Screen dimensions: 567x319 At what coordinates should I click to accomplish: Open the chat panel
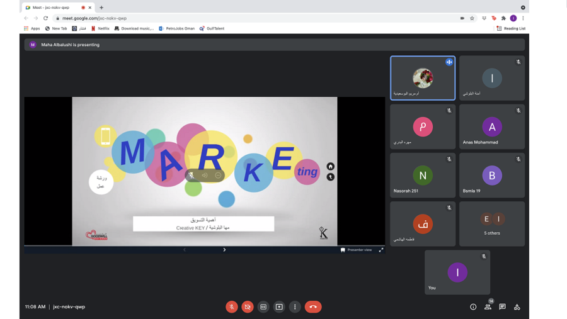(502, 307)
